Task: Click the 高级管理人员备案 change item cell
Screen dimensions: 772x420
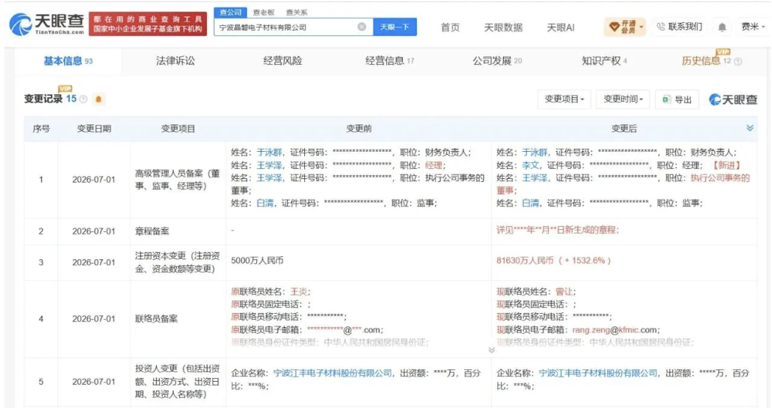Action: [178, 180]
